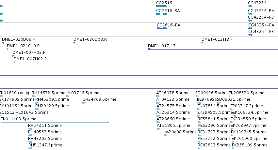
Task: Select the CG2616-PA protein feature
Action: pos(162,28)
